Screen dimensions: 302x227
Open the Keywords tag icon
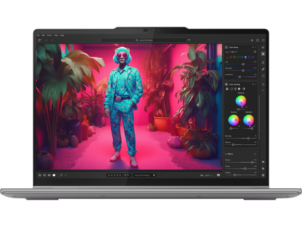click(x=263, y=168)
